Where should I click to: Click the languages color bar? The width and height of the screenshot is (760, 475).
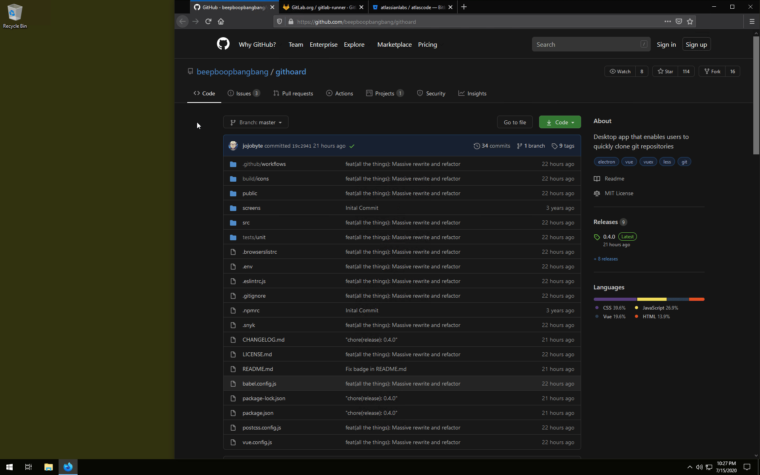pyautogui.click(x=649, y=299)
